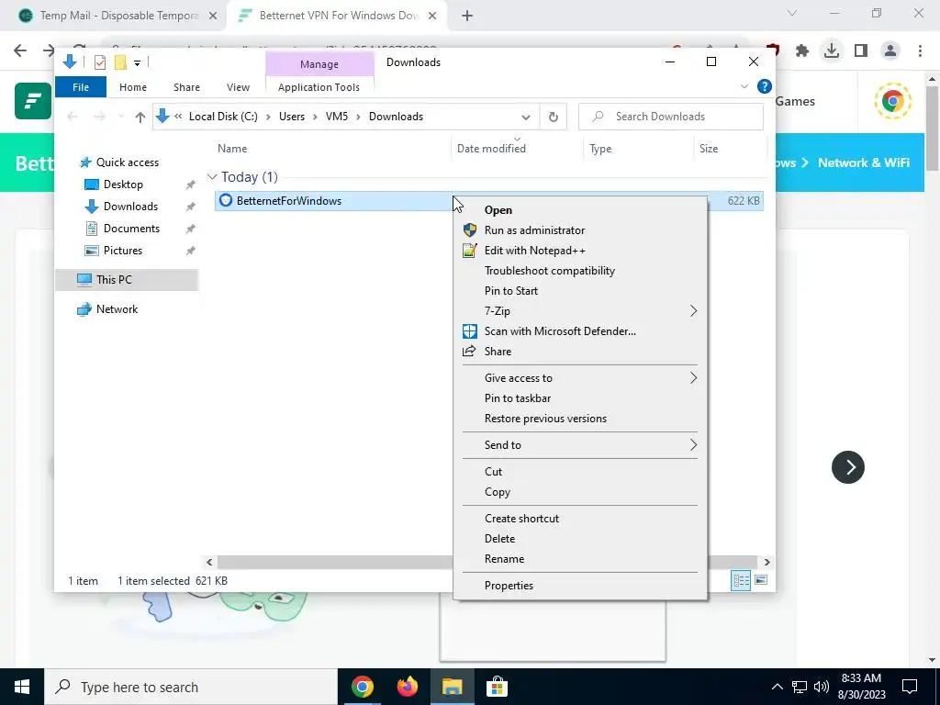This screenshot has width=940, height=705.
Task: Open the notification center icon
Action: pos(910,687)
